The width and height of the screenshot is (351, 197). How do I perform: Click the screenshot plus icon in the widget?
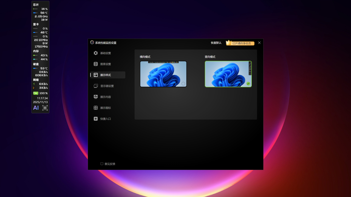45,108
